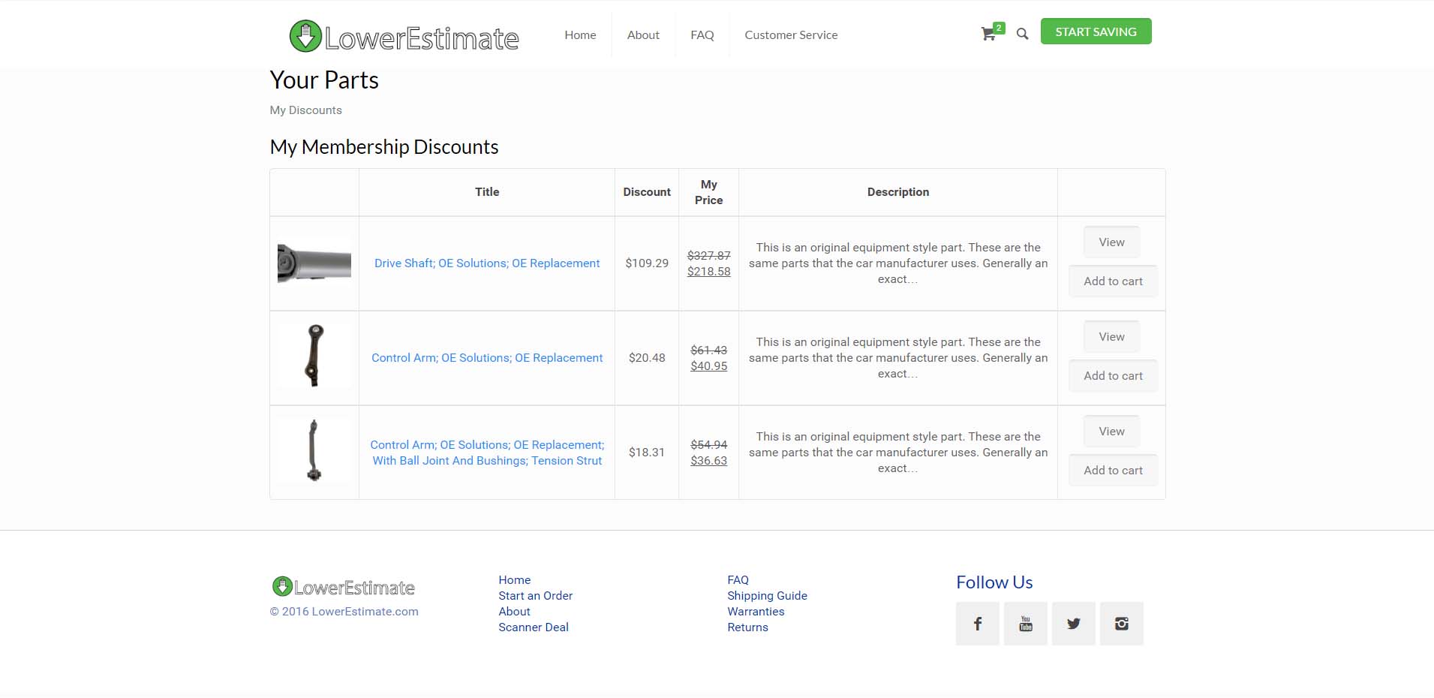
Task: Open the Twitter social icon
Action: (1073, 624)
